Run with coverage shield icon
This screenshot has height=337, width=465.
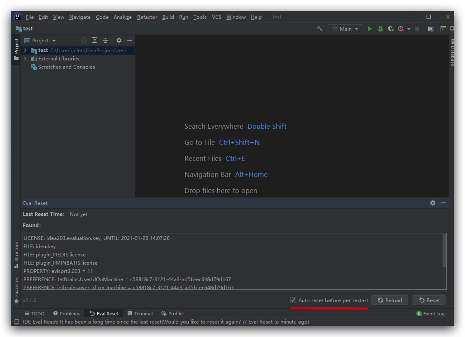click(x=391, y=29)
